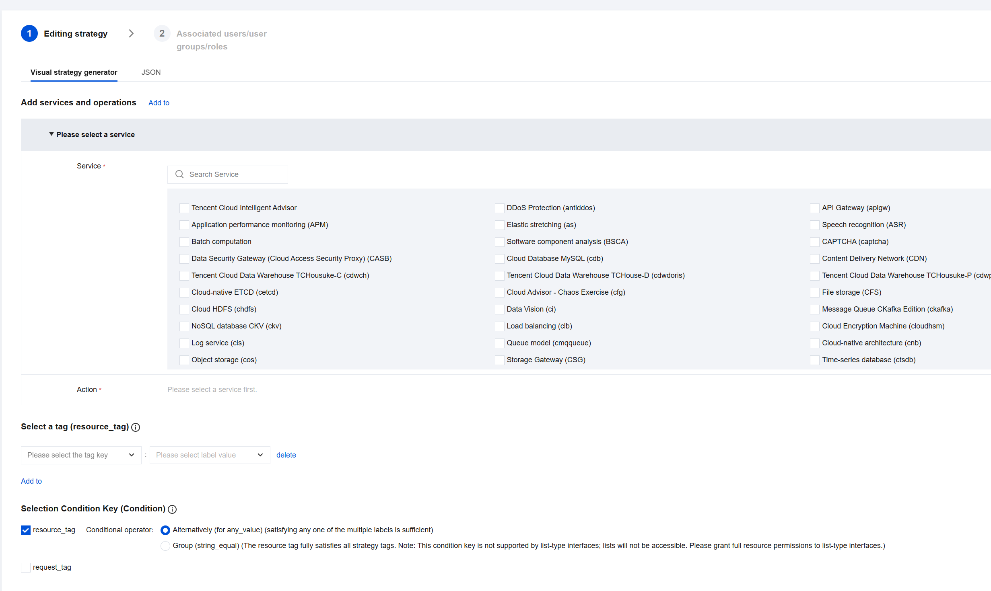Open the tag key dropdown
991x591 pixels.
click(x=81, y=455)
